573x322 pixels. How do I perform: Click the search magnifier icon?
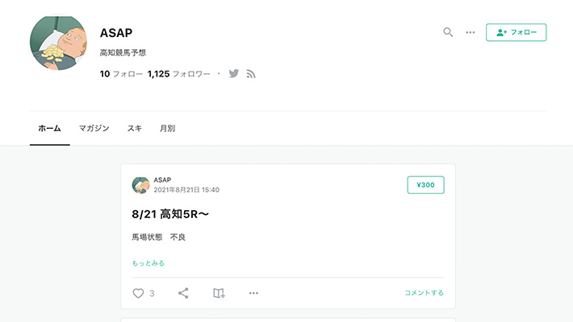point(448,32)
